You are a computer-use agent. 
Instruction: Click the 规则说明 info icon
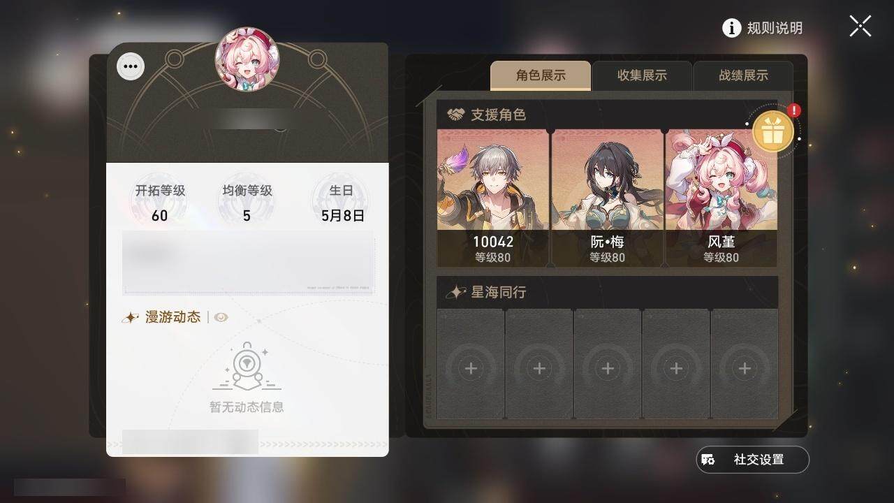(x=731, y=28)
